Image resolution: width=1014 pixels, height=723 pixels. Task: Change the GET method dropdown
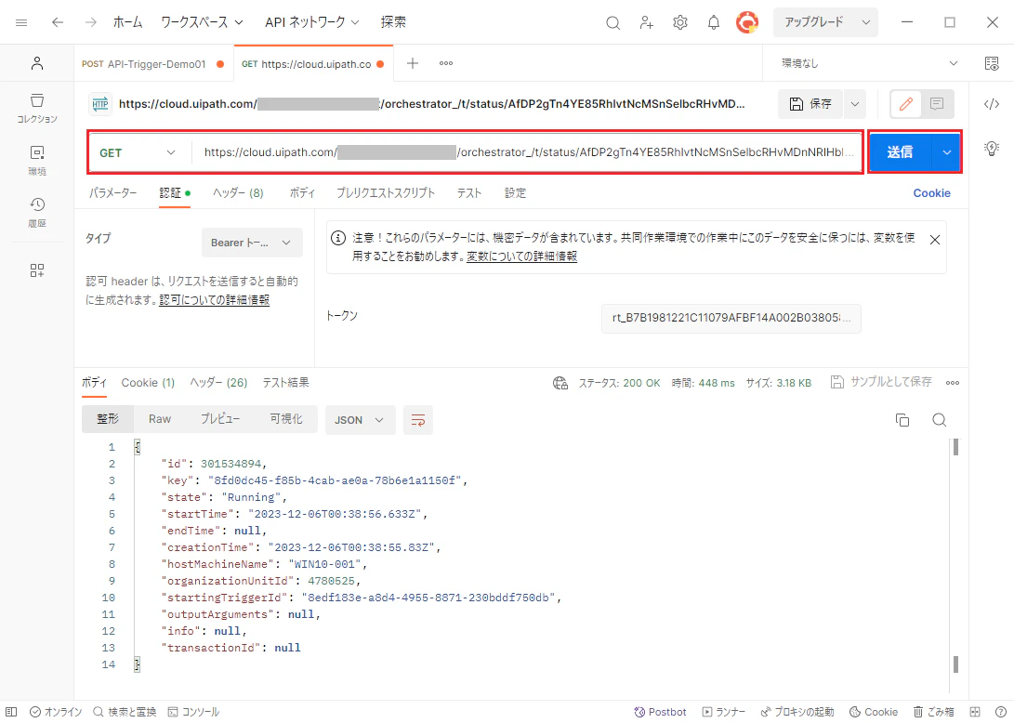[x=138, y=153]
